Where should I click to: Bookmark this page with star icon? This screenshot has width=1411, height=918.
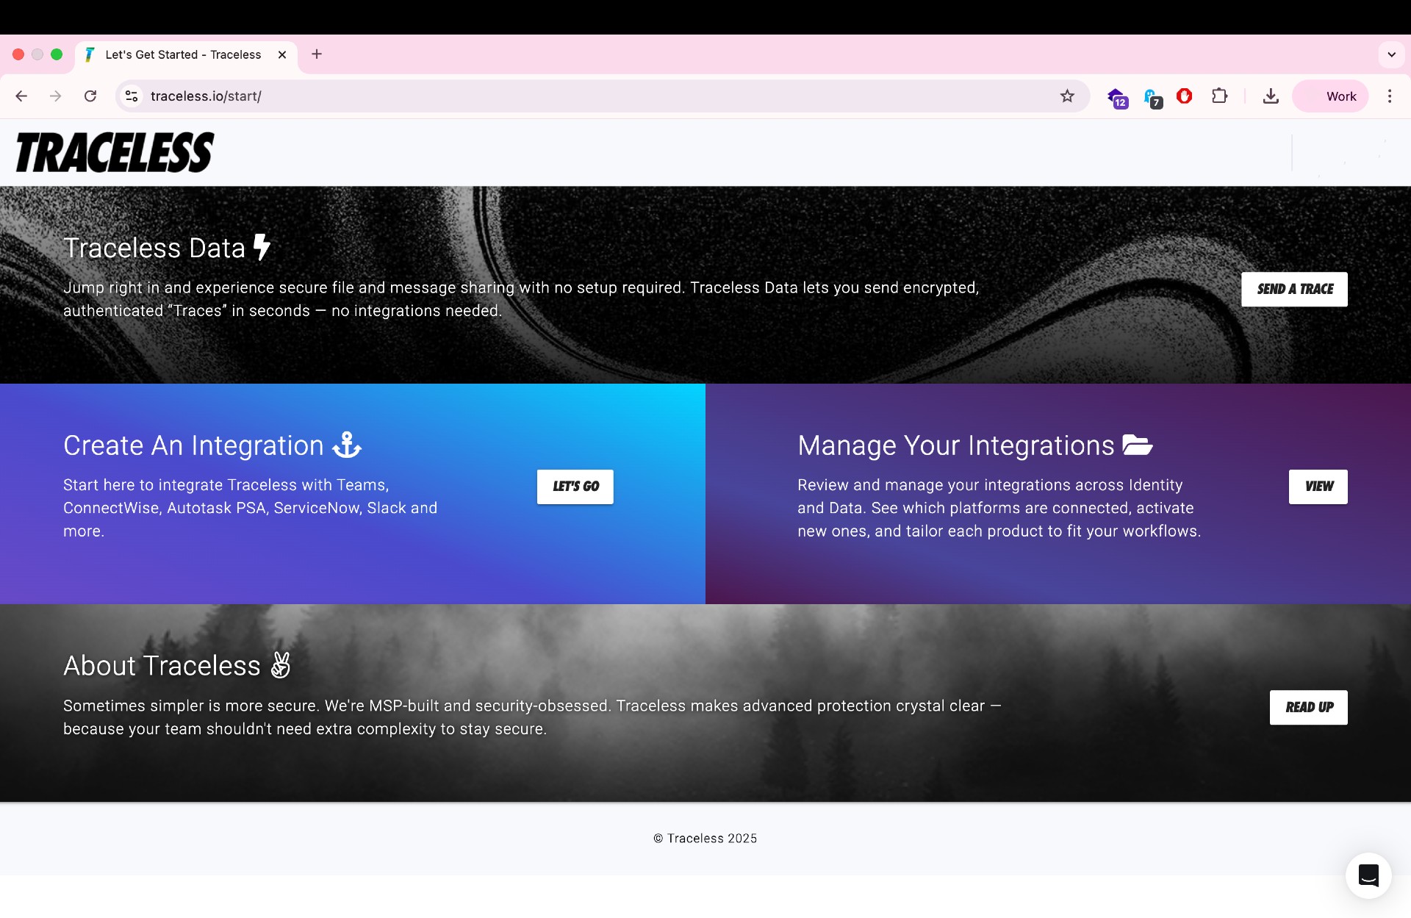[x=1067, y=96]
